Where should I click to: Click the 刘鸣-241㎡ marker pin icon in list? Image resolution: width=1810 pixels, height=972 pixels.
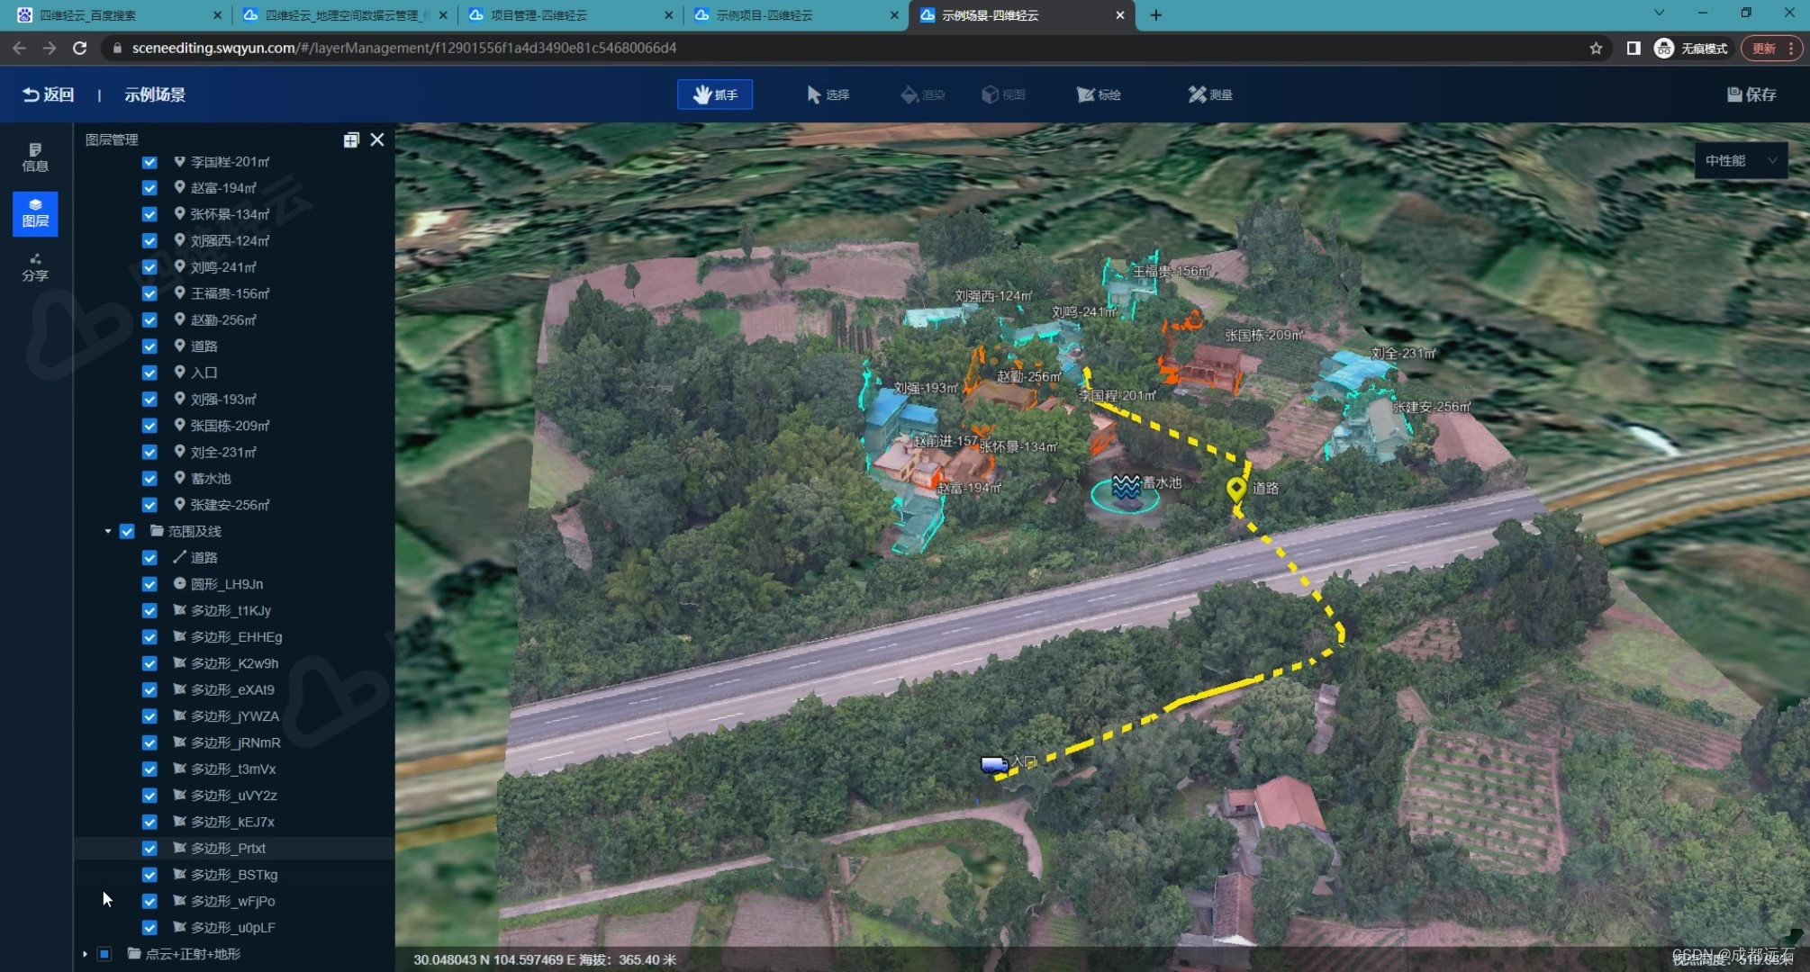(x=179, y=266)
